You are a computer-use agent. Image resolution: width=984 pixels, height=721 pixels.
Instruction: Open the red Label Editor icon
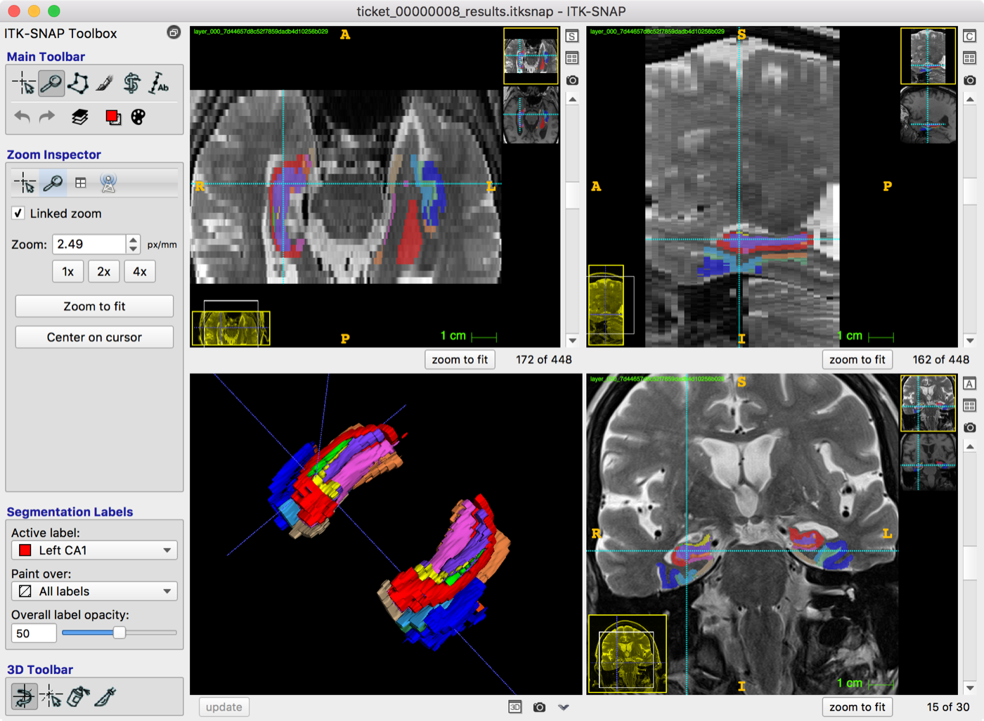[x=112, y=117]
